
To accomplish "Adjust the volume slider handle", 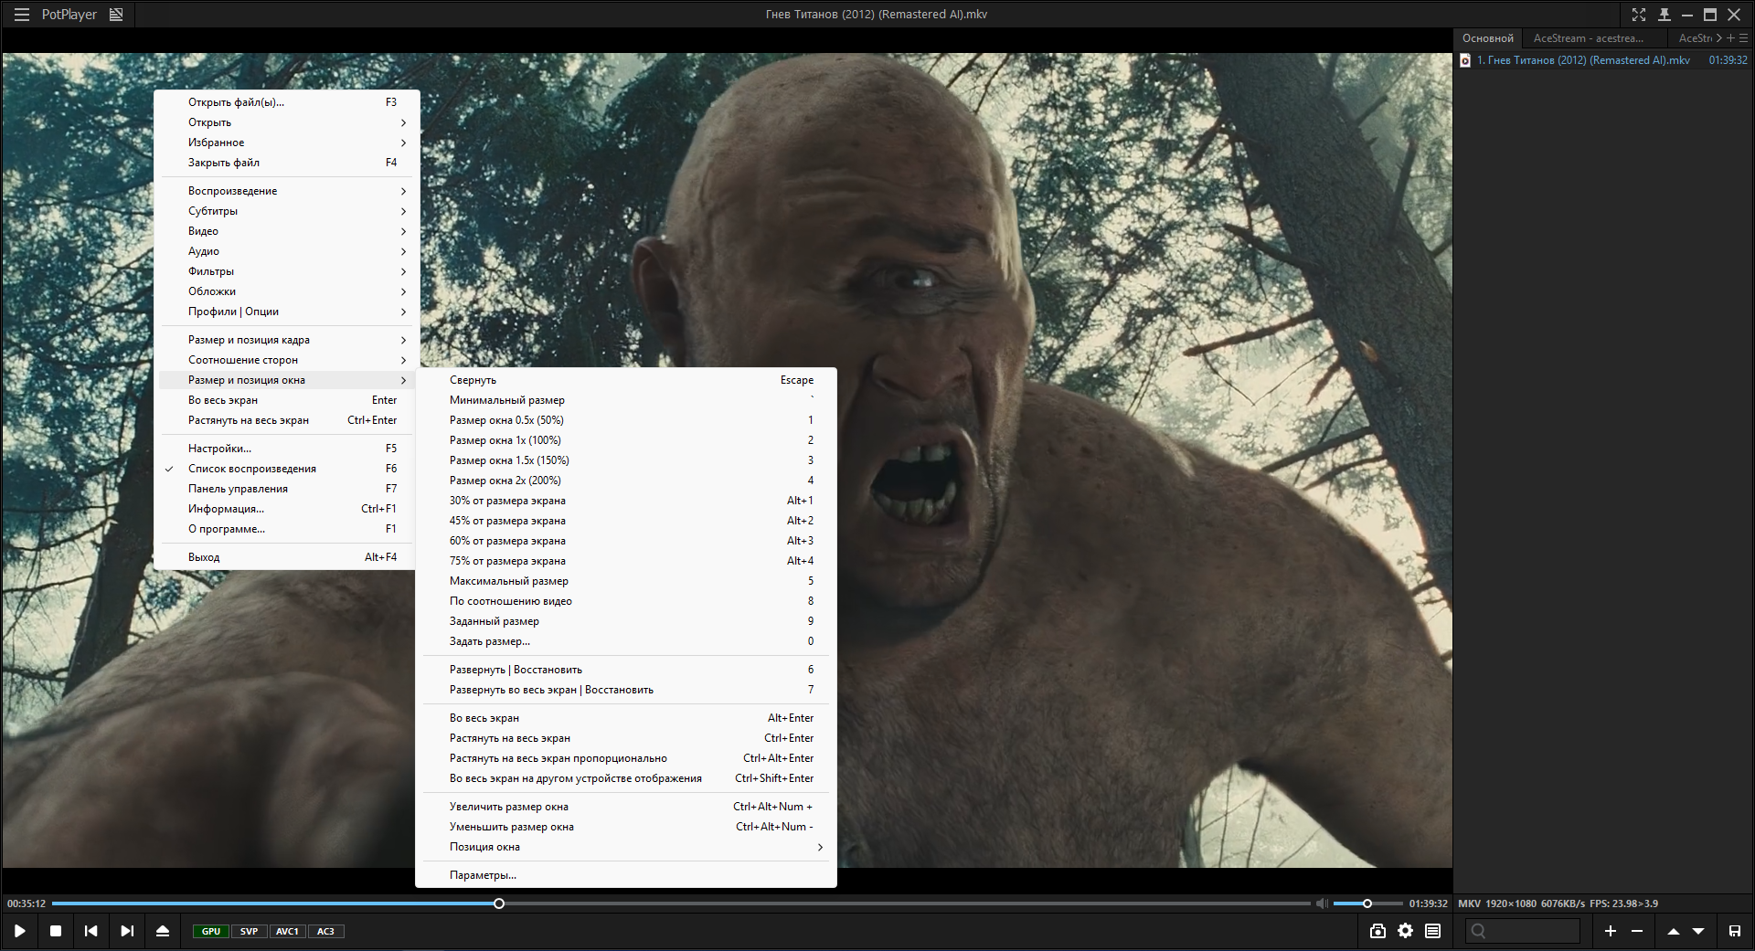I will tap(1367, 903).
